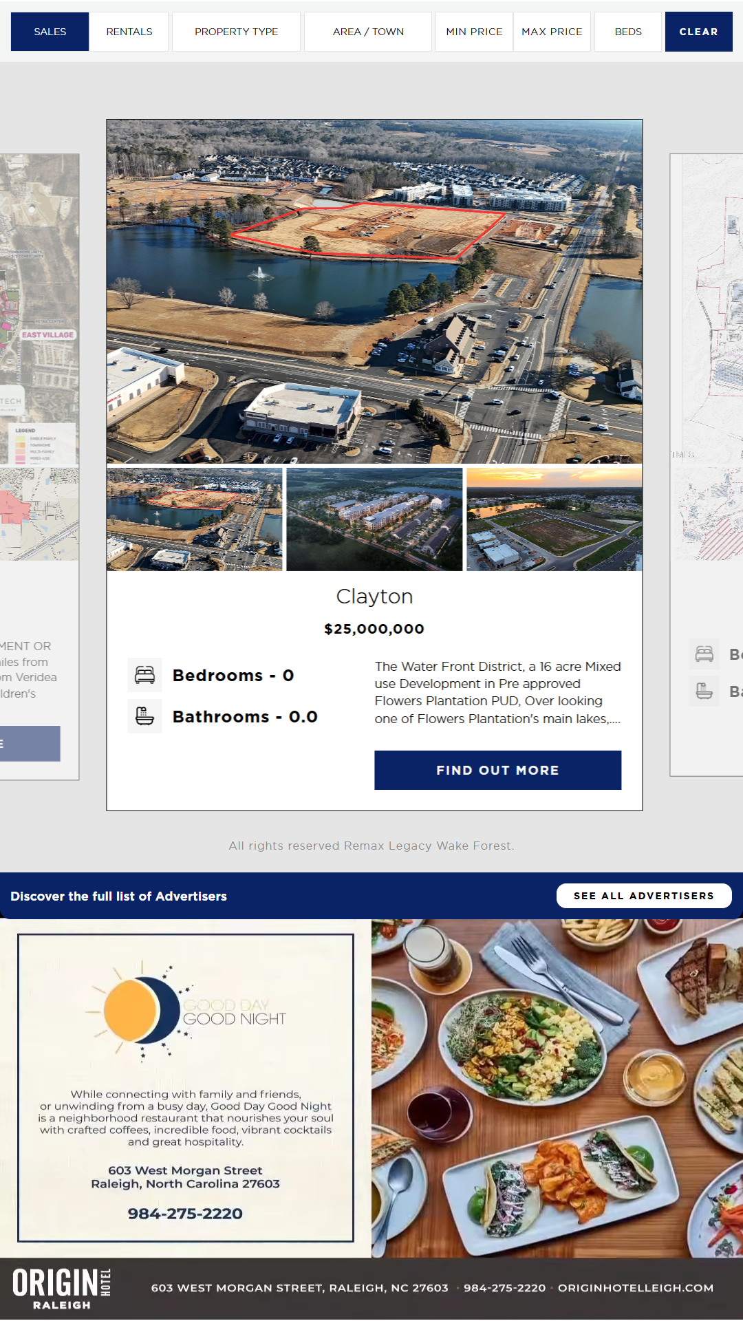Click the bathtub icon on the right card

(x=704, y=691)
